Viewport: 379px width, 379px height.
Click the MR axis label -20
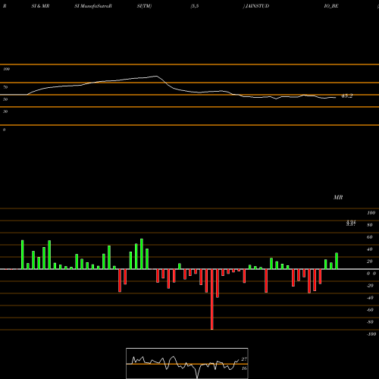[x=370, y=286]
